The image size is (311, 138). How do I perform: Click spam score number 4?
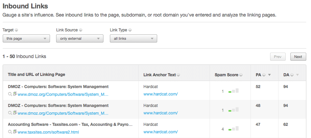[223, 129]
